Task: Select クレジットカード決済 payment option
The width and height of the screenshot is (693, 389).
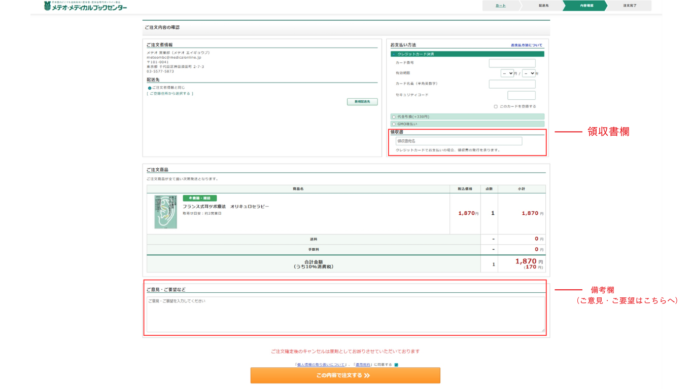Action: (x=394, y=54)
